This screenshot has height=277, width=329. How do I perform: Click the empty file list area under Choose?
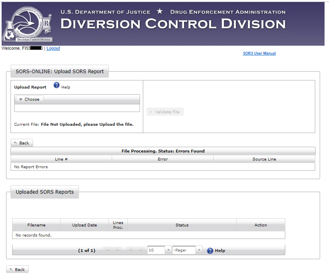tap(77, 108)
